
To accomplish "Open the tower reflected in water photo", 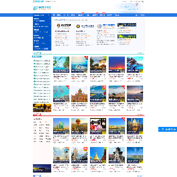I will [x=61, y=155].
